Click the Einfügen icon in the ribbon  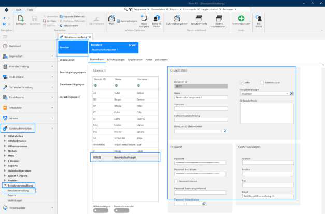tap(21, 19)
